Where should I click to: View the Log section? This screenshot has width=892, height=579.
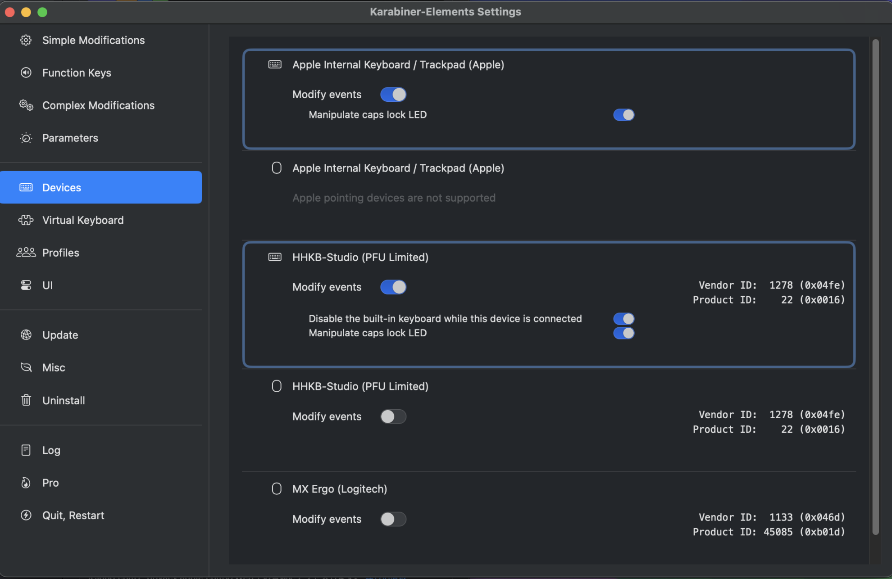(x=101, y=450)
